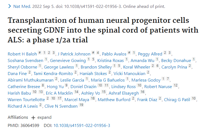This screenshot has height=131, width=211.
Task: Click affiliation superscript 18 after Marcel Maya
Action: pos(93,99)
